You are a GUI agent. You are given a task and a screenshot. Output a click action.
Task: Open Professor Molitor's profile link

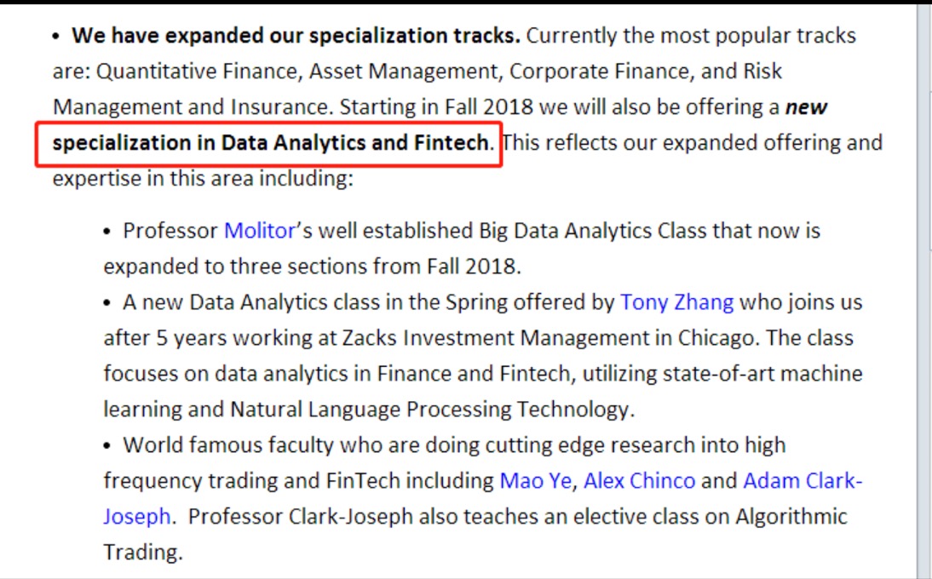tap(259, 231)
